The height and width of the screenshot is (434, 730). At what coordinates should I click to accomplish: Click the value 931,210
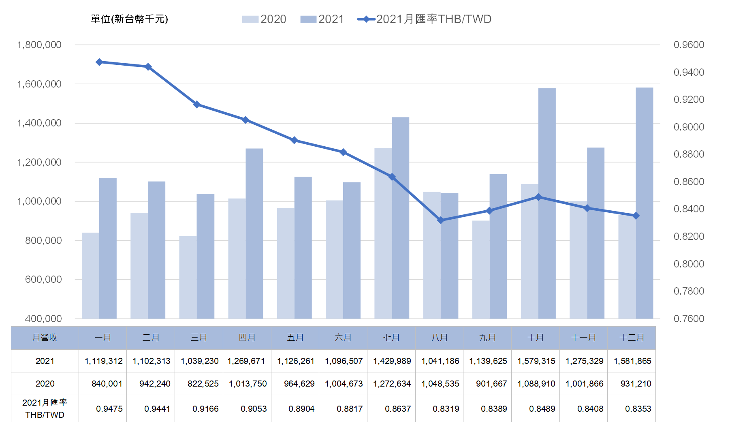[636, 384]
